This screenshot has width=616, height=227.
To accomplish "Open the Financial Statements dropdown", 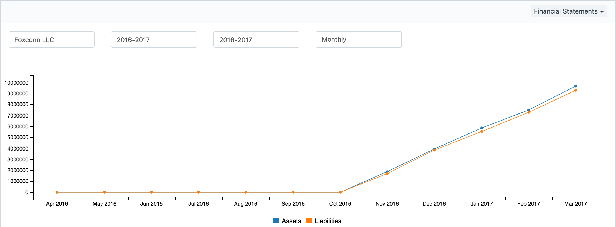I will pos(568,11).
